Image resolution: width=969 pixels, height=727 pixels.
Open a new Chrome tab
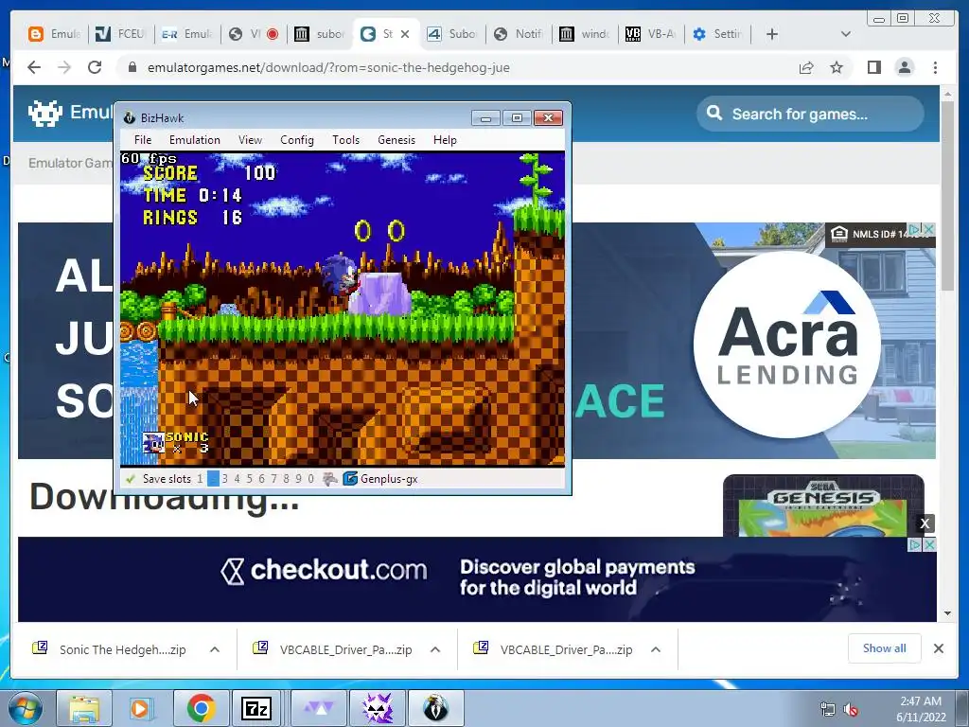pos(772,34)
